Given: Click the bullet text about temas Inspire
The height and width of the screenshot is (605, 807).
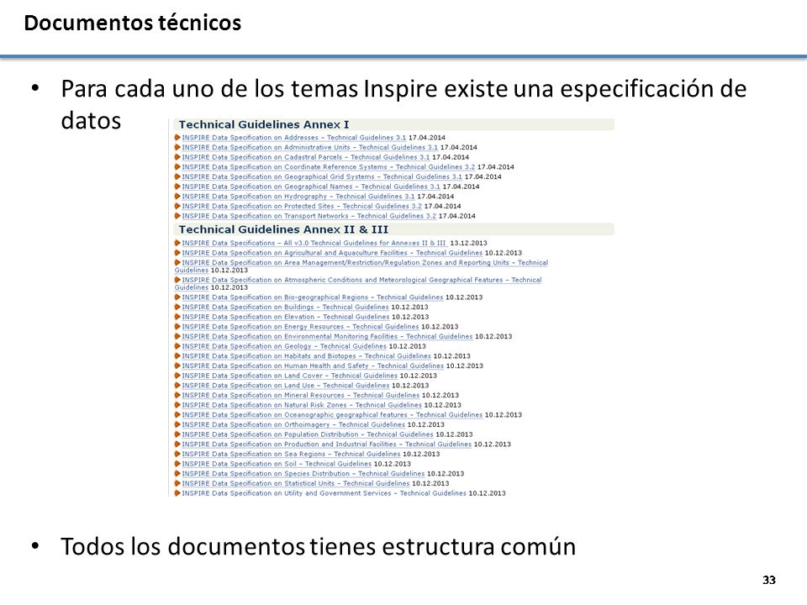Looking at the screenshot, I should pos(403,104).
